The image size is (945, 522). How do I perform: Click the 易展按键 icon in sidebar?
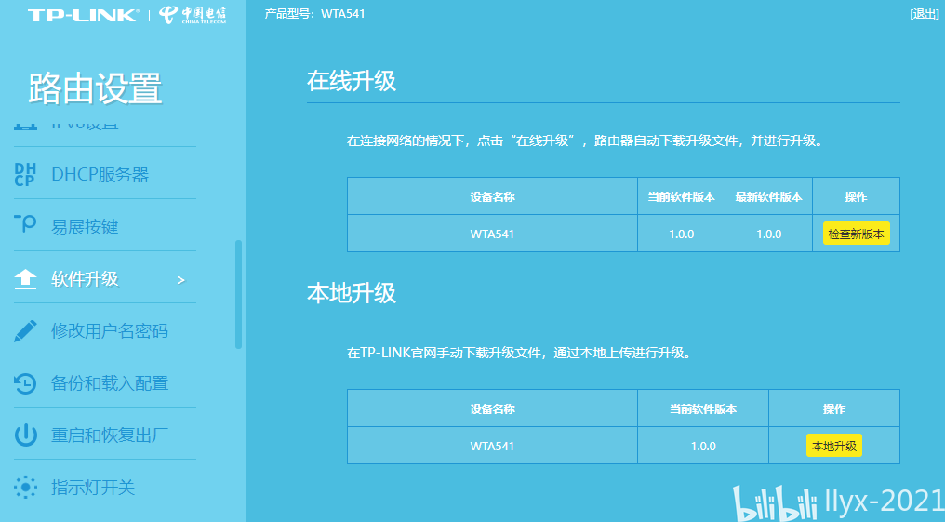pyautogui.click(x=25, y=224)
